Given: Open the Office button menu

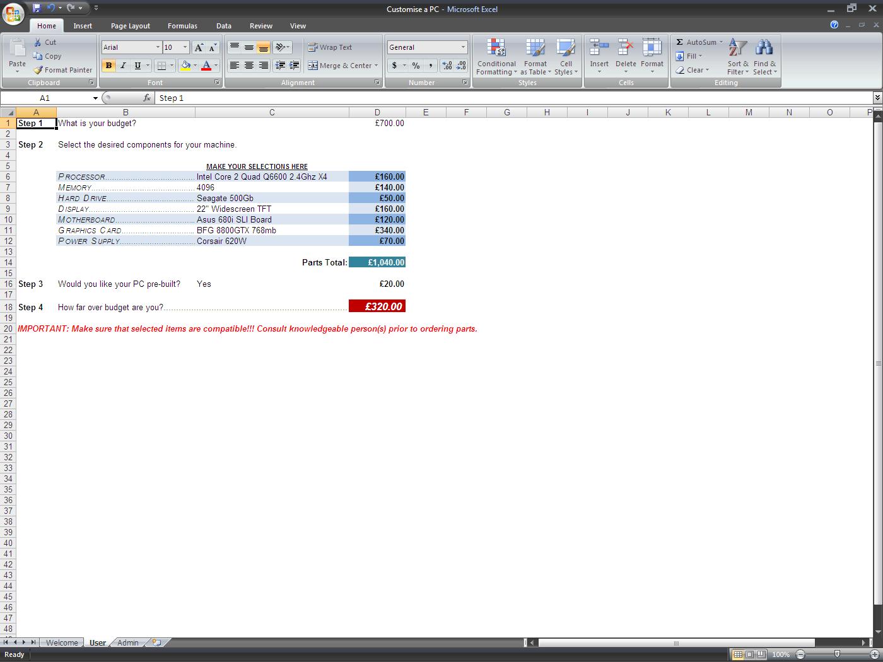Looking at the screenshot, I should 13,13.
